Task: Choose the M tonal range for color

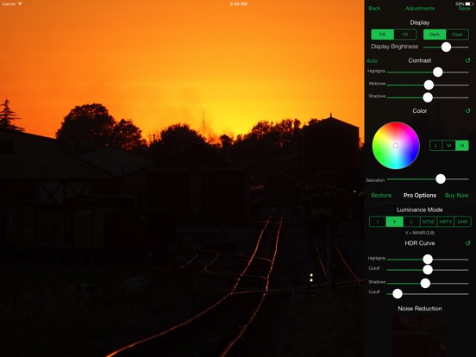Action: 449,146
